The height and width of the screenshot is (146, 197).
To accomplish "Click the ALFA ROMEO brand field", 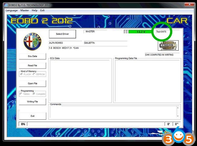I will (65, 43).
